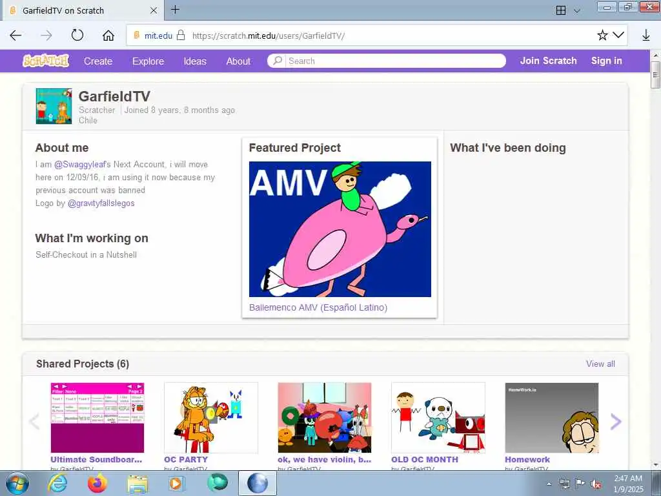Open the About menu item
Image resolution: width=661 pixels, height=496 pixels.
(x=238, y=61)
